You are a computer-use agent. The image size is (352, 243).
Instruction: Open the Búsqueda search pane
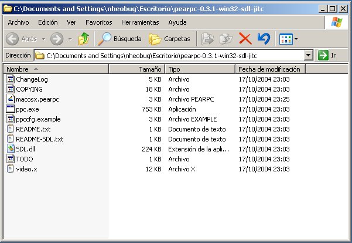(120, 39)
